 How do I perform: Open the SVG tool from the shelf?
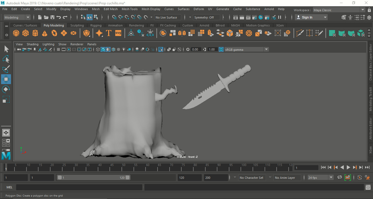(x=118, y=33)
